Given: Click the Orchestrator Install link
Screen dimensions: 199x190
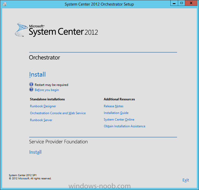Looking at the screenshot, I should pyautogui.click(x=37, y=74).
